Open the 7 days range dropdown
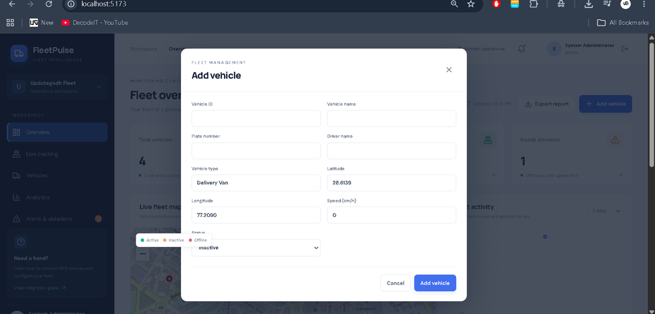This screenshot has height=314, width=655. 604,211
